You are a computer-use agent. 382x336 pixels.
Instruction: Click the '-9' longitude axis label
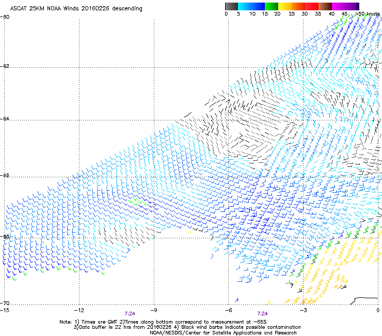154,310
